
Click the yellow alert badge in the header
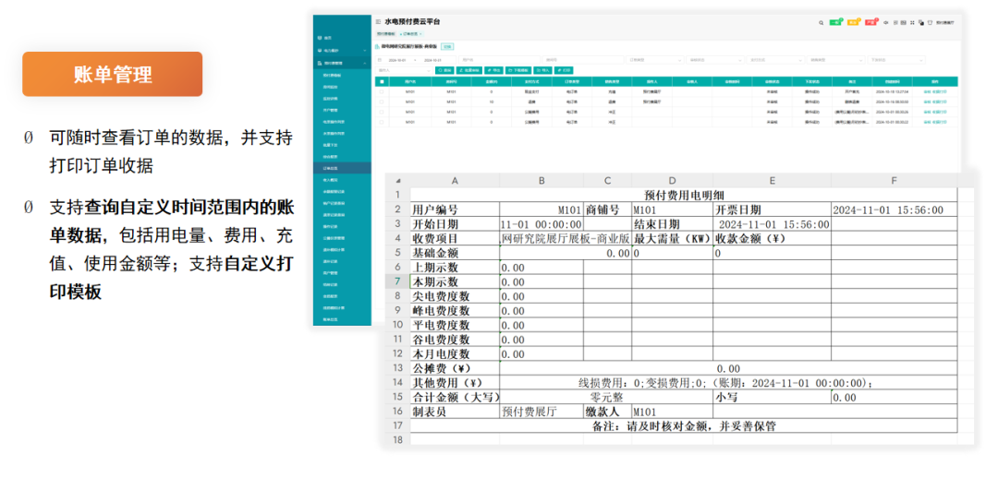(853, 21)
